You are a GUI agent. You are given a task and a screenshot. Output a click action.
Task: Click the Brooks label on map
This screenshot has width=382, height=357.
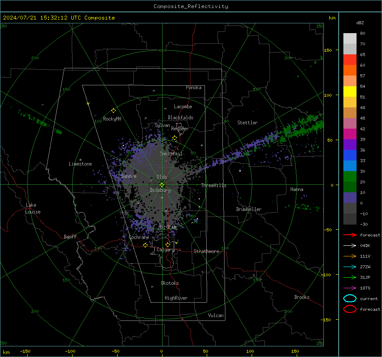[x=302, y=297]
